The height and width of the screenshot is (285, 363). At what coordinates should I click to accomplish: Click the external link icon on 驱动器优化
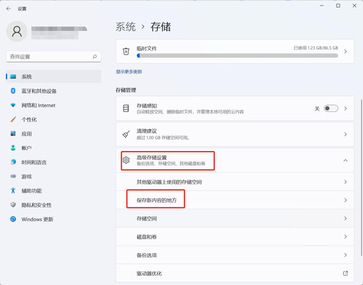pos(346,273)
